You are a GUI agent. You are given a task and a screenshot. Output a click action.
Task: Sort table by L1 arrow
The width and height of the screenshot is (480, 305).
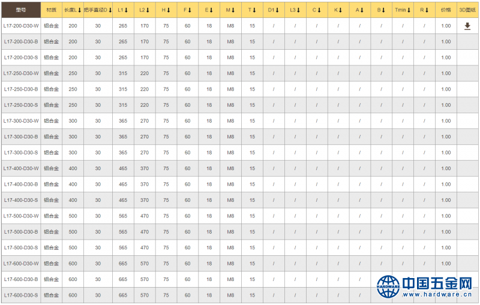(127, 10)
